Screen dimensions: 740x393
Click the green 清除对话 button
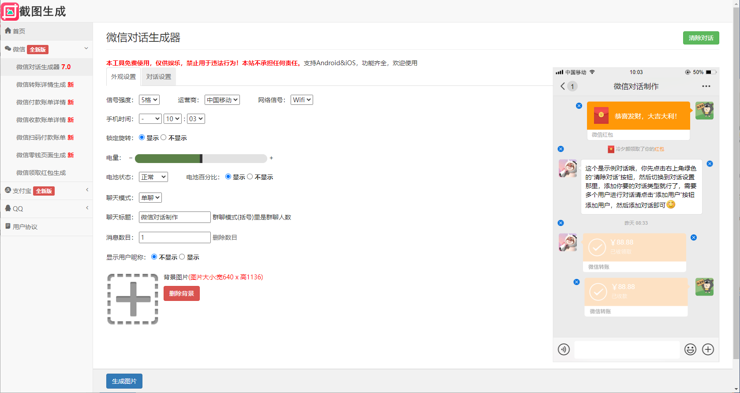click(701, 38)
